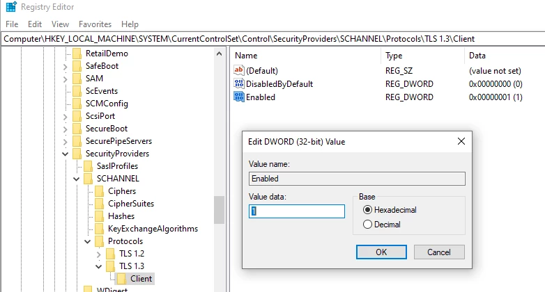Collapse the SCHANNEL key
This screenshot has width=545, height=292.
(76, 179)
